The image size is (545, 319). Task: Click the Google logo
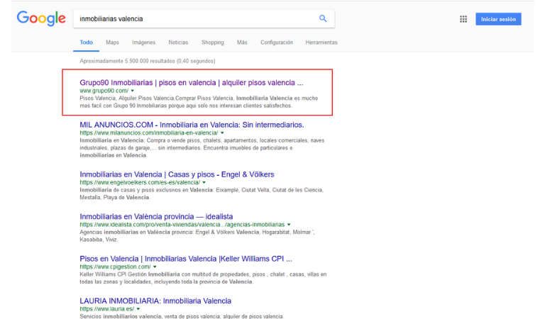pos(41,18)
